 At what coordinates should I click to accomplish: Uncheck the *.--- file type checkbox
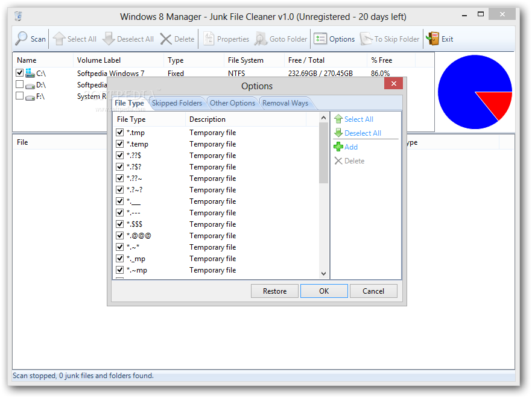click(x=120, y=212)
